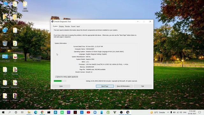Select the System tab
This screenshot has height=115, width=204.
point(55,26)
